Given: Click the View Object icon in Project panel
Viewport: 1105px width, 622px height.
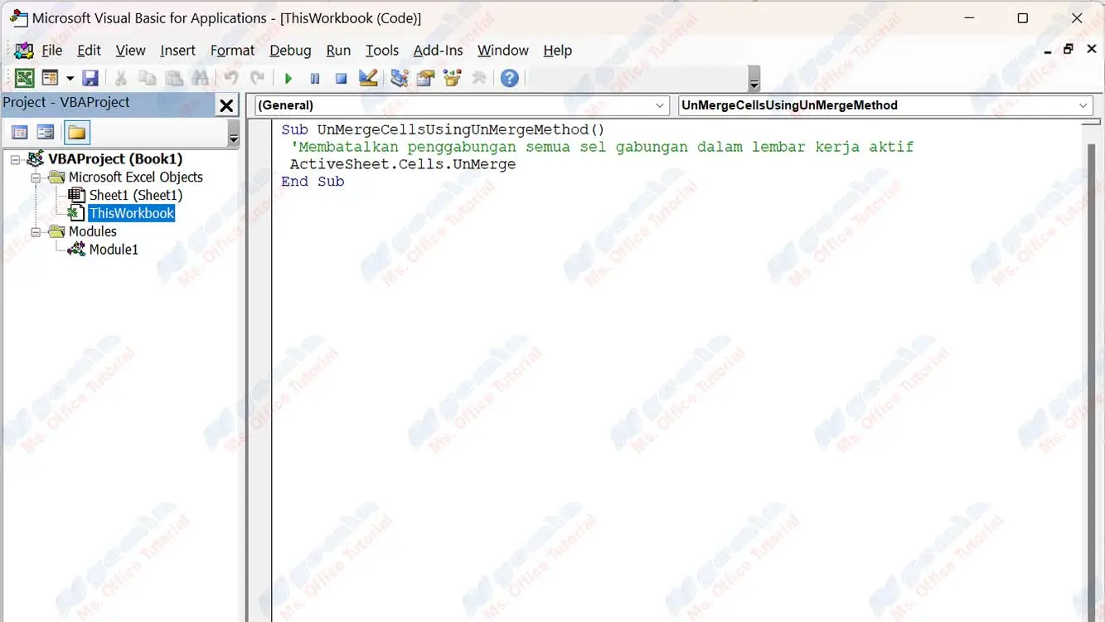Looking at the screenshot, I should coord(46,133).
